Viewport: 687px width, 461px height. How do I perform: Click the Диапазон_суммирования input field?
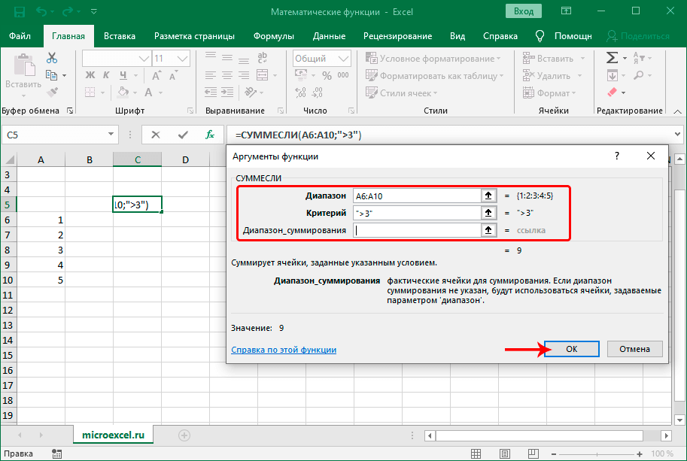coord(416,231)
